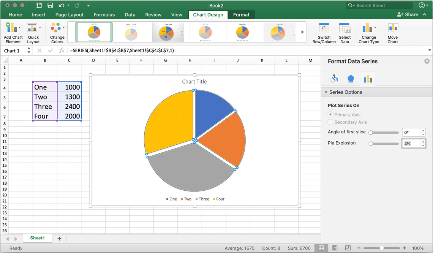Click the Search Sheet field
Screen dimensions: 433x253
coord(379,5)
